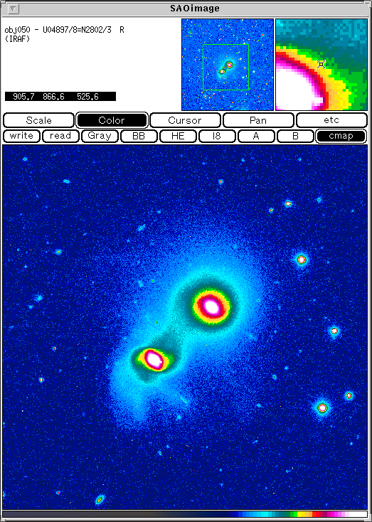372x522 pixels.
Task: Select the BB colormap
Action: pyautogui.click(x=139, y=136)
